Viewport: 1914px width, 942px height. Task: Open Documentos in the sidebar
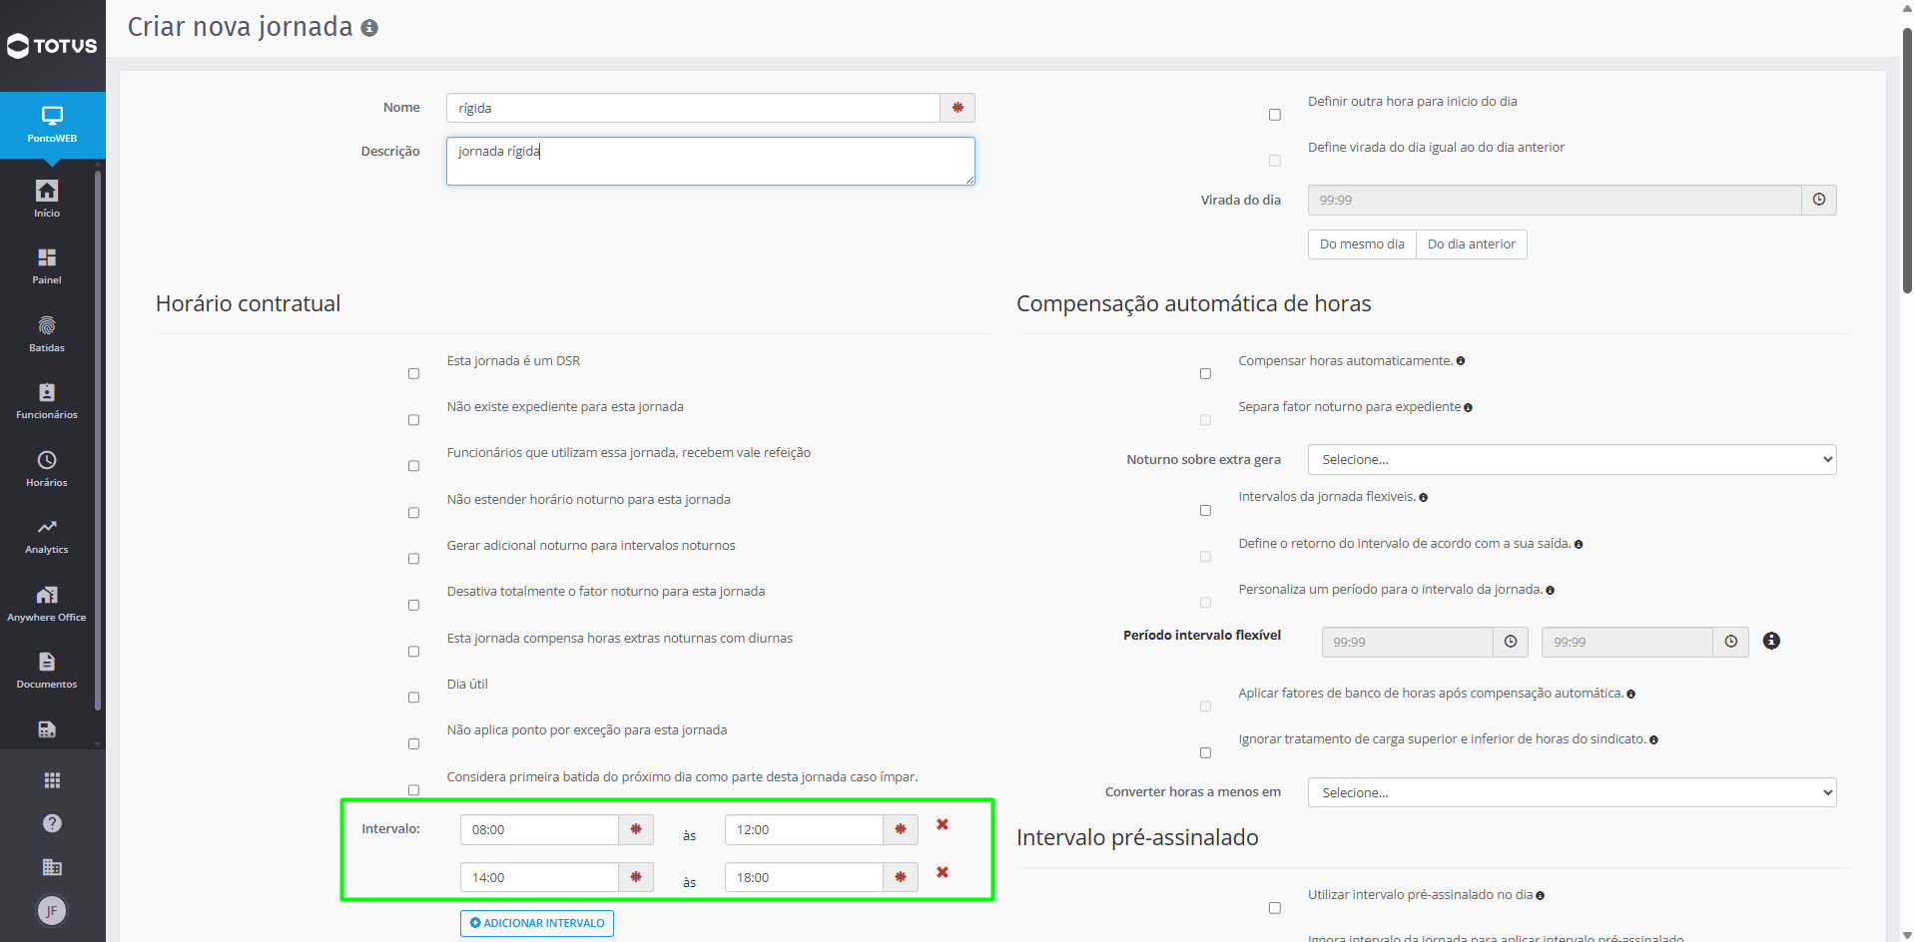pos(47,671)
